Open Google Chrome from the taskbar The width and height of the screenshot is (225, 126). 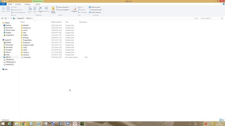[24, 124]
